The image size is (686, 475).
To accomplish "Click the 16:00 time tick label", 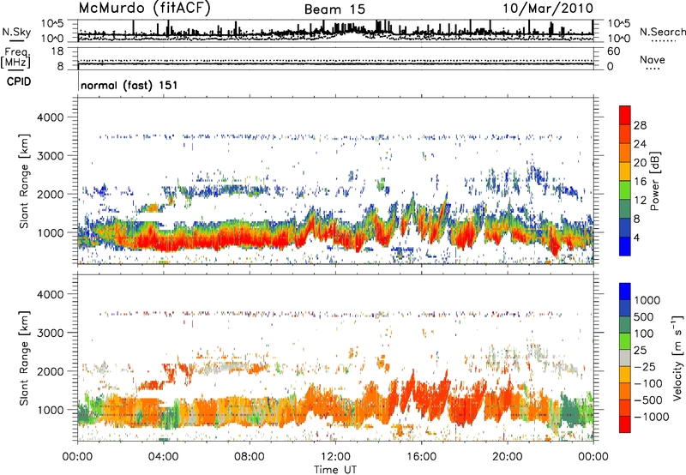I will pyautogui.click(x=421, y=457).
